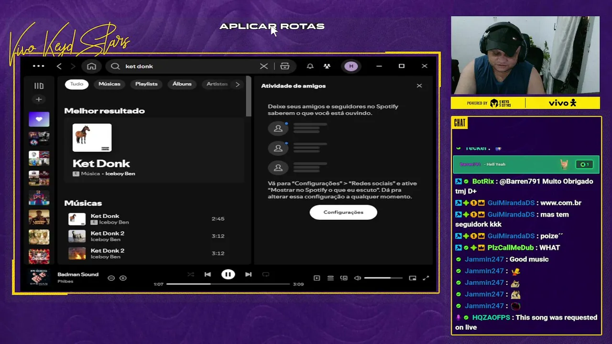
Task: Toggle Now Playing view
Action: (x=317, y=278)
